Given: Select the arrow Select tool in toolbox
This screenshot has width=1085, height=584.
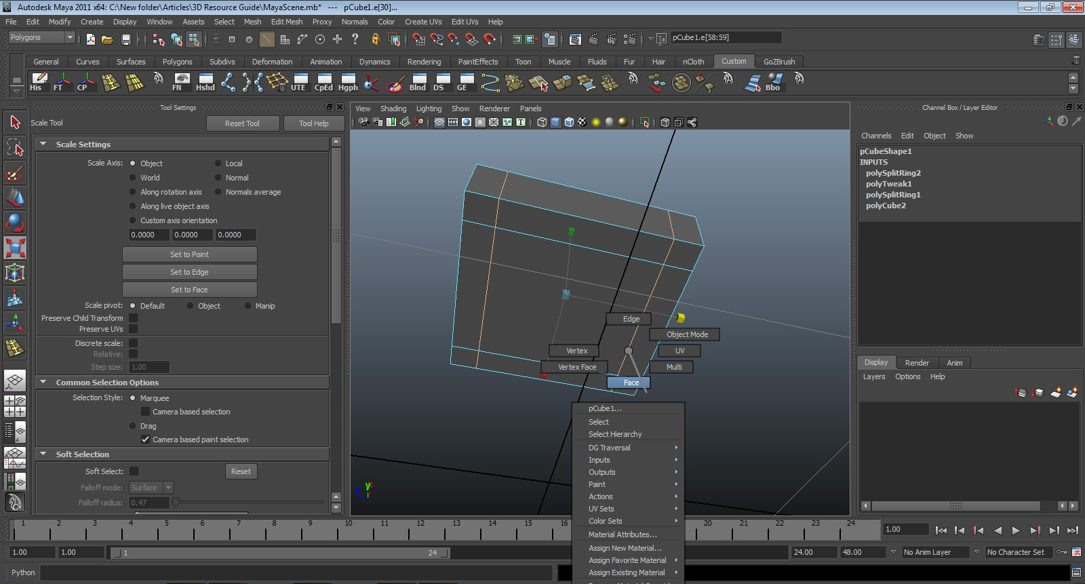Looking at the screenshot, I should 15,123.
